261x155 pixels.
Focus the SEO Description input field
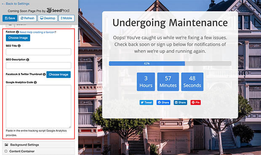point(38,66)
